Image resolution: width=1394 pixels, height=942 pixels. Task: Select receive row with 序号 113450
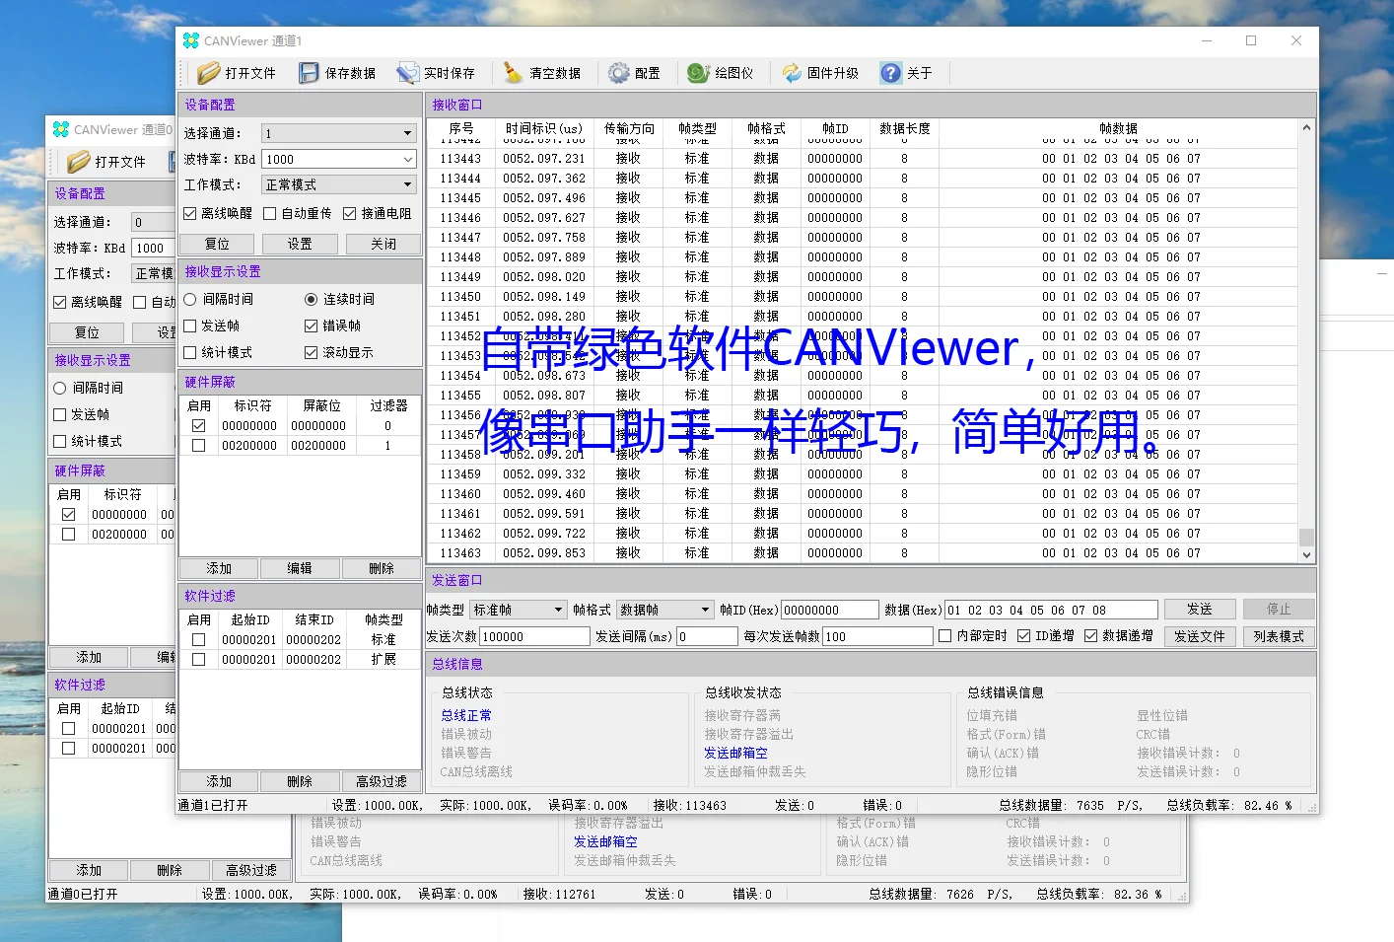click(863, 296)
